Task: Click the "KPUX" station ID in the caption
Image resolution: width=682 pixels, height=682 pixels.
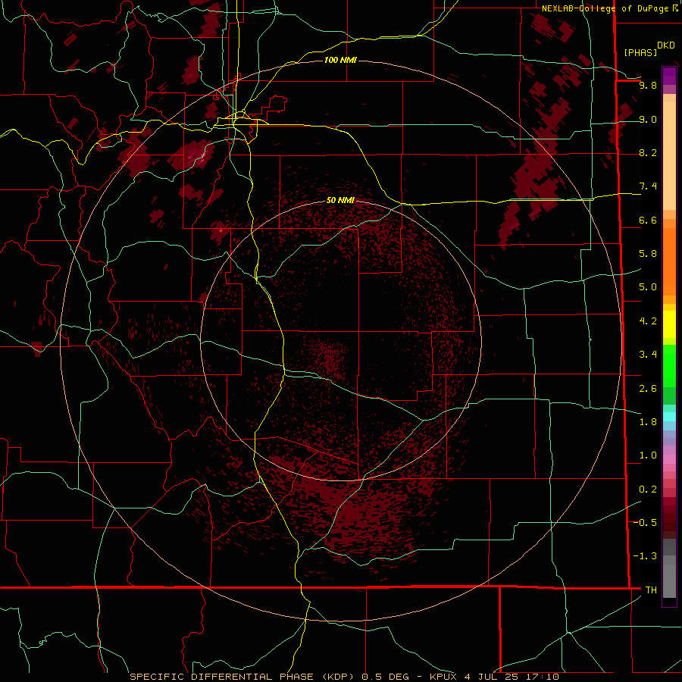Action: [x=443, y=677]
